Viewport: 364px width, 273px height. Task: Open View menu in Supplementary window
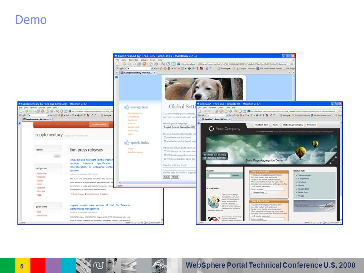26,107
